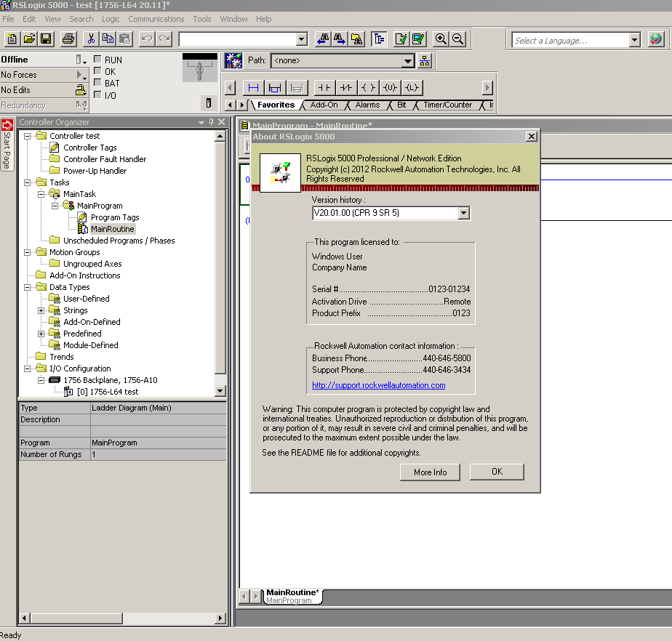Select the MainRoutine tab at bottom

click(292, 596)
